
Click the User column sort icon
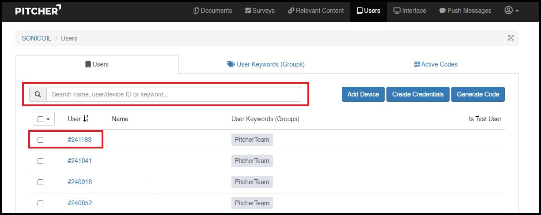pos(86,119)
